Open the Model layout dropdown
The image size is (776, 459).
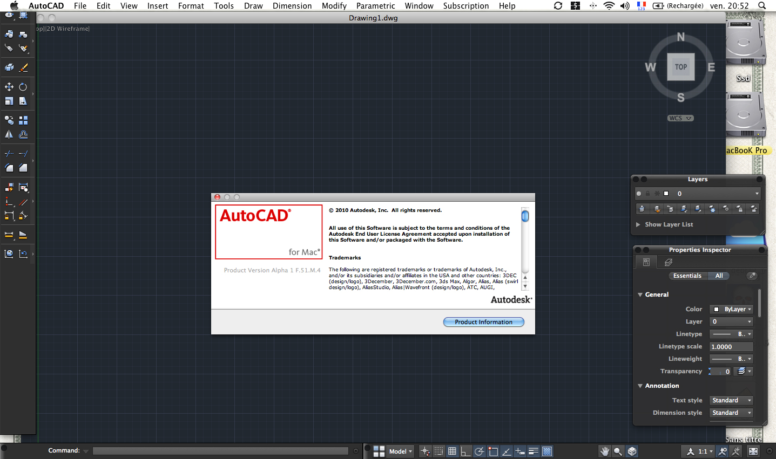tap(400, 451)
